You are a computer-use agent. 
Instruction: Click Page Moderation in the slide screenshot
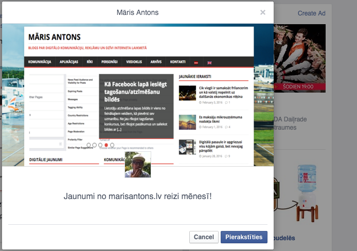tap(76, 132)
